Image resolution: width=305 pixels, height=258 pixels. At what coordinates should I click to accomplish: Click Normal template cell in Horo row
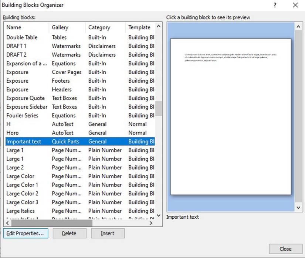point(138,133)
